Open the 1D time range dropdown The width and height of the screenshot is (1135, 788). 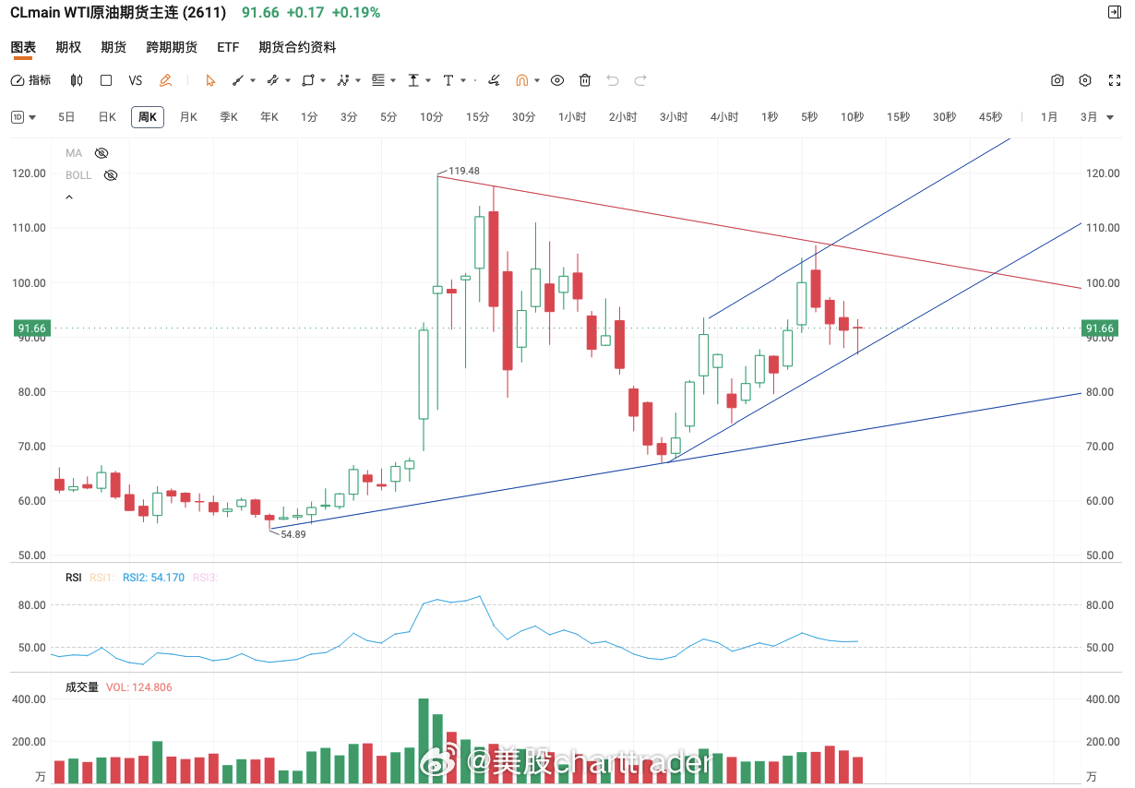(x=24, y=117)
